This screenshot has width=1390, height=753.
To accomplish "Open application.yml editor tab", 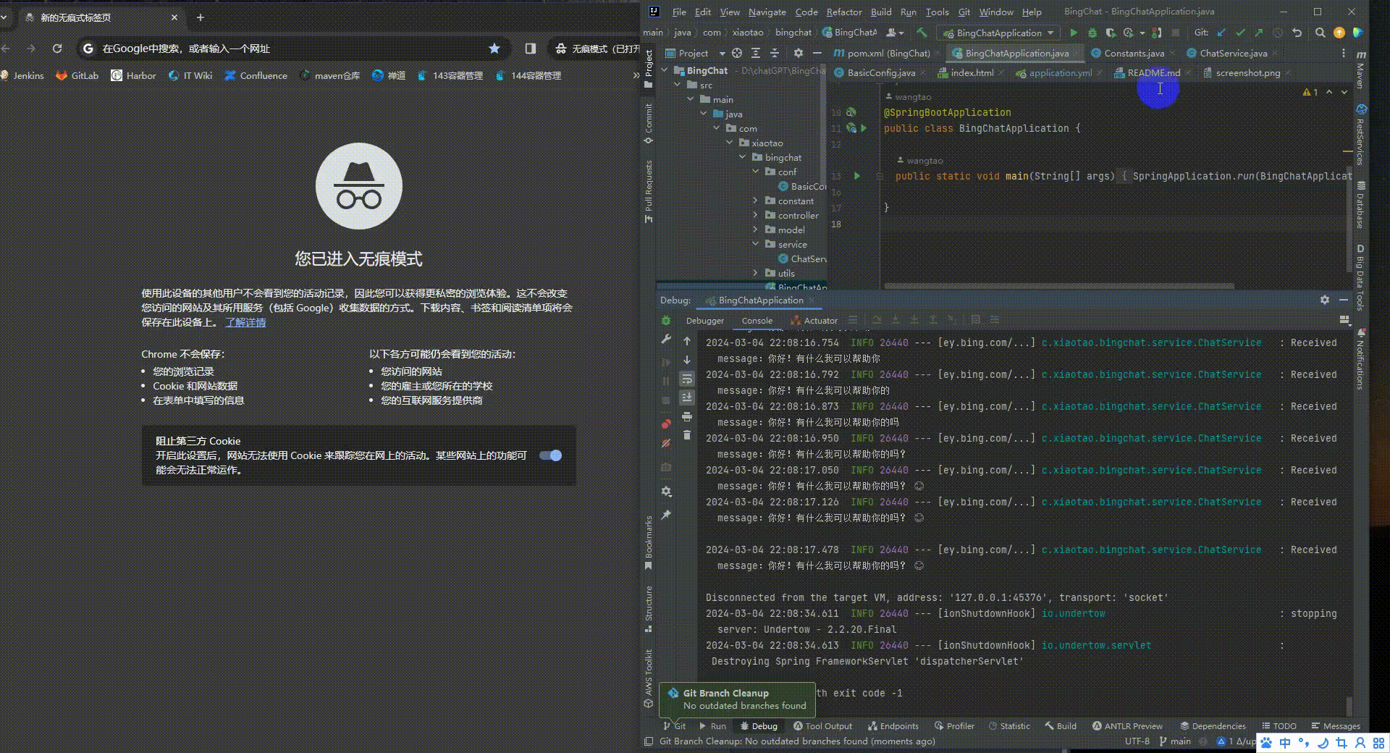I will [1060, 72].
